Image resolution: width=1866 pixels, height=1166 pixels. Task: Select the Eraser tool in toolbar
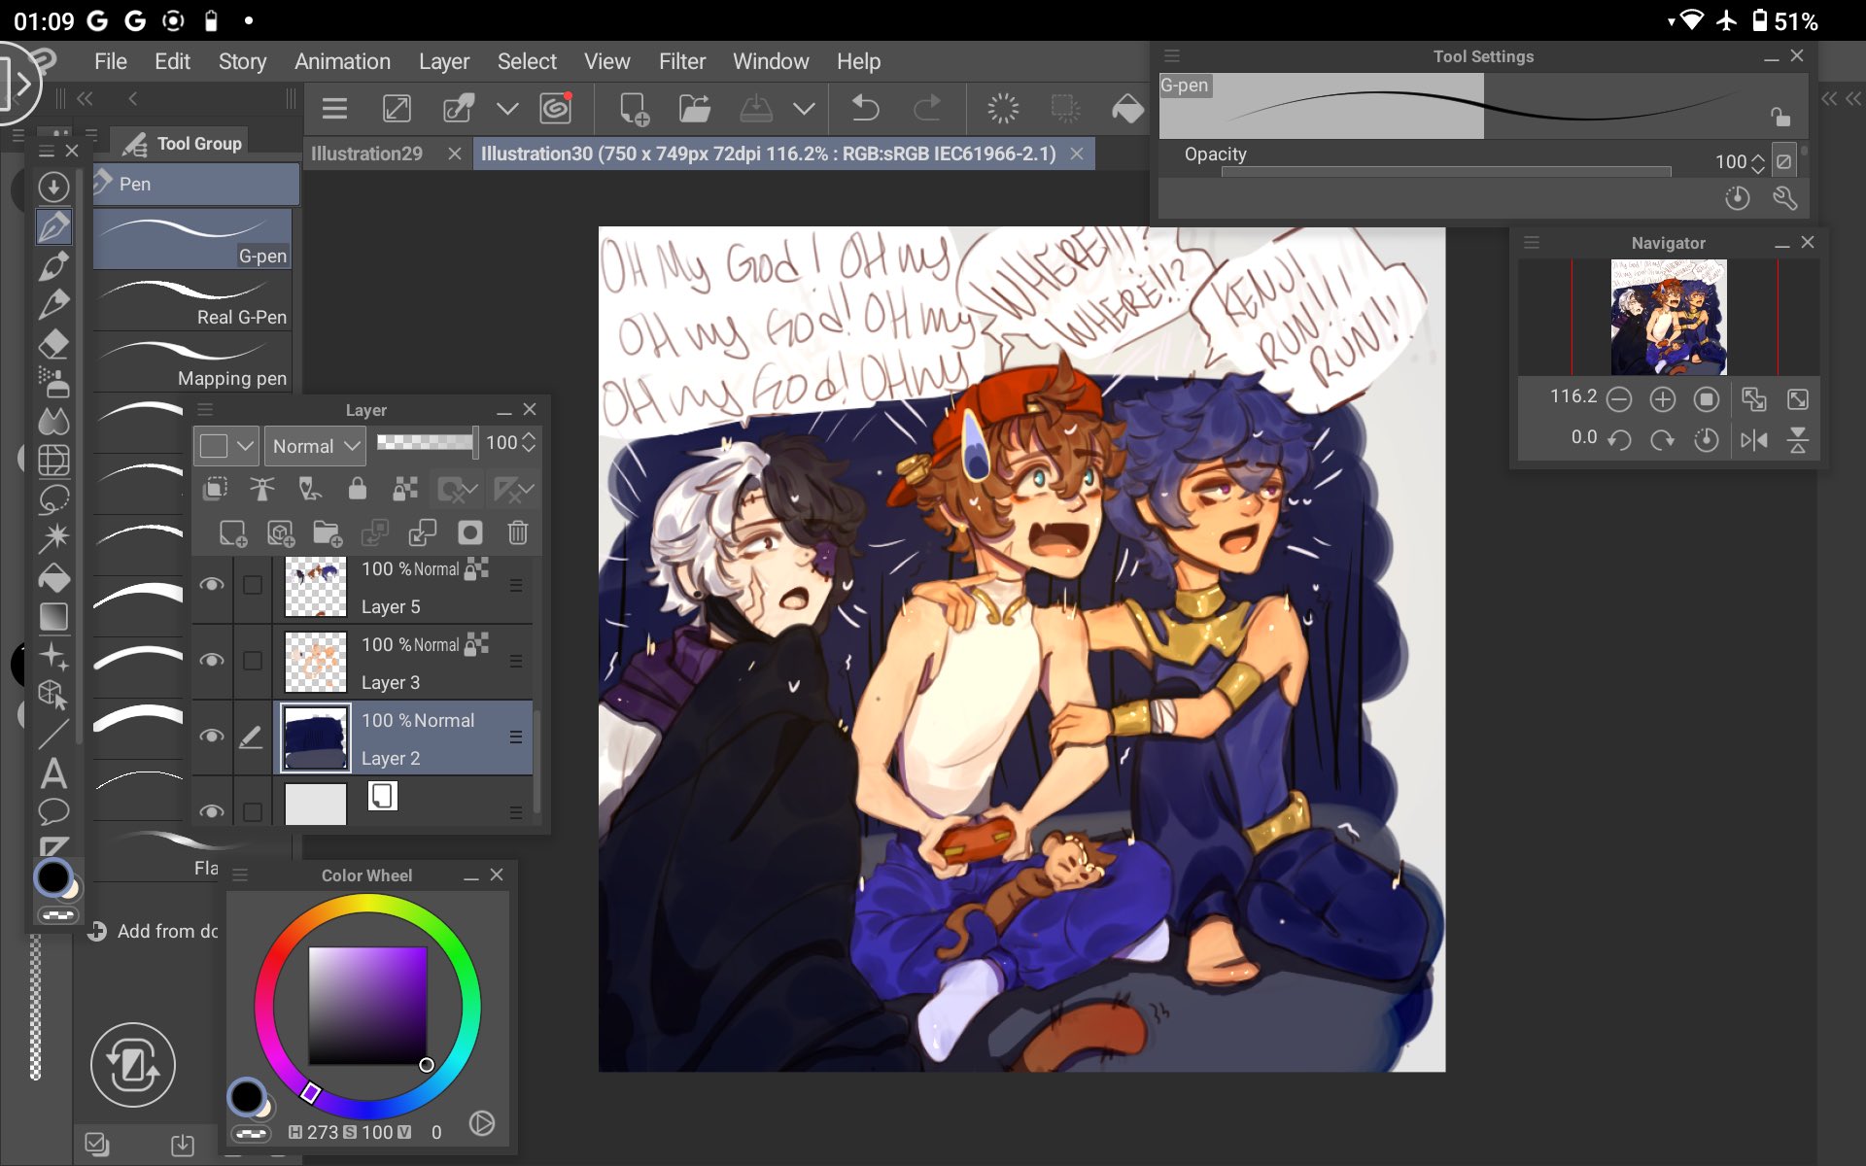pos(53,344)
